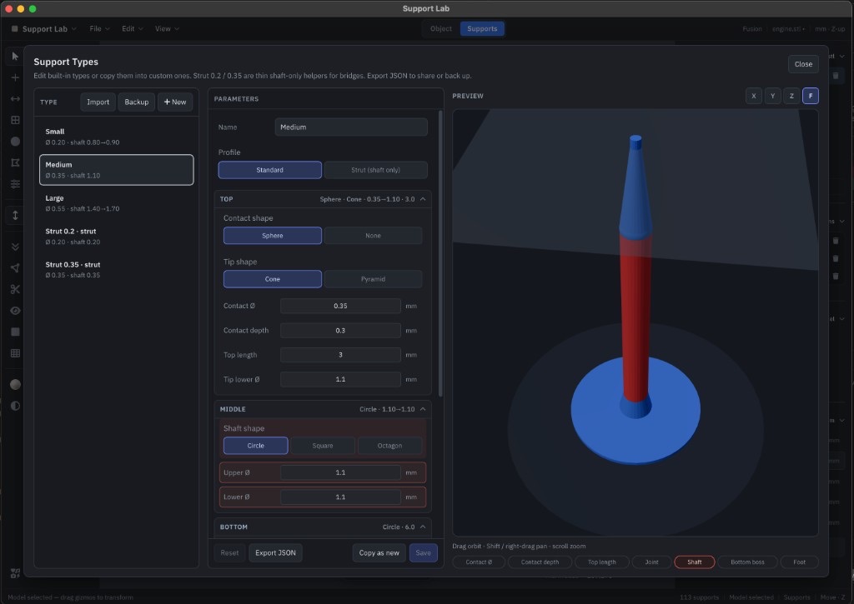The width and height of the screenshot is (854, 604).
Task: Collapse the BOTTOM section chevron
Action: coord(423,527)
